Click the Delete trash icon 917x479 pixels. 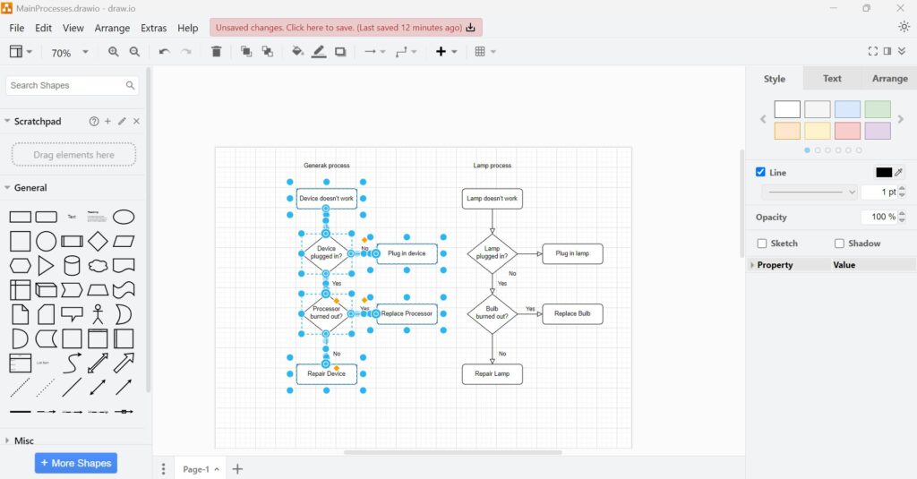click(x=216, y=52)
